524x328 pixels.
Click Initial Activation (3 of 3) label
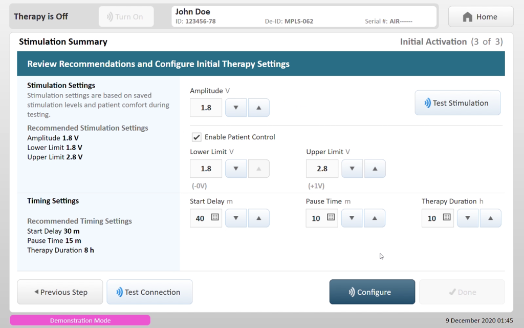(x=451, y=42)
